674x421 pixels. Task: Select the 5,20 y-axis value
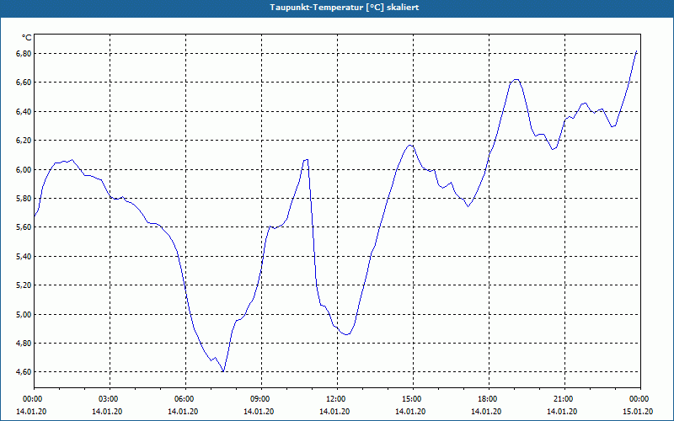pos(23,285)
